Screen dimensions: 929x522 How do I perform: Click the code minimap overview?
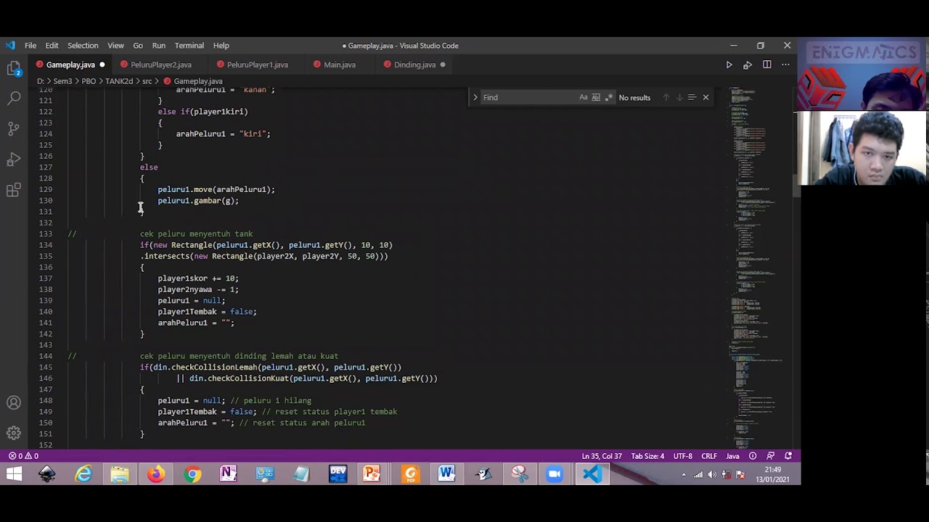click(x=756, y=268)
